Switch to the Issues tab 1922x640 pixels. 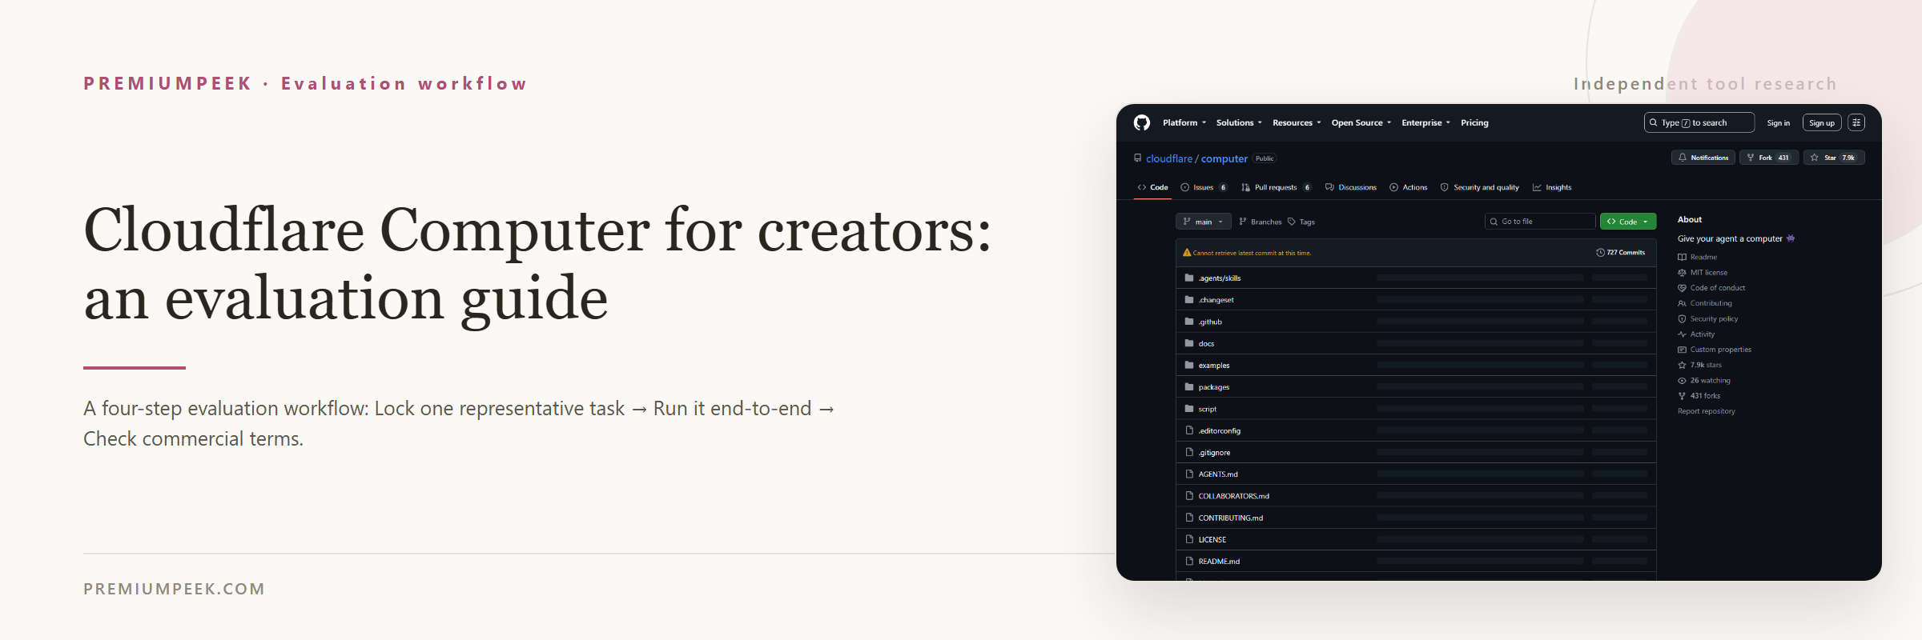[x=1204, y=187]
